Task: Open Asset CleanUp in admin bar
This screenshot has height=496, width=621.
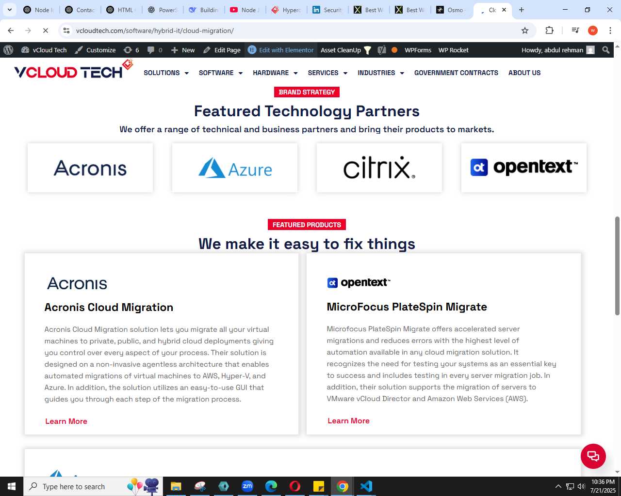Action: [346, 50]
